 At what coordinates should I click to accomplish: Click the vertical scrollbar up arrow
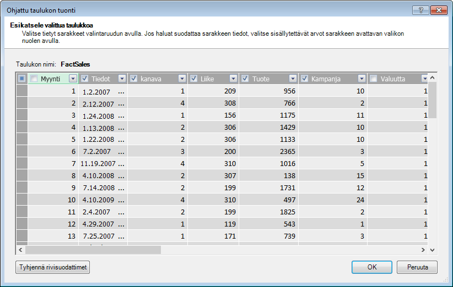[433, 78]
